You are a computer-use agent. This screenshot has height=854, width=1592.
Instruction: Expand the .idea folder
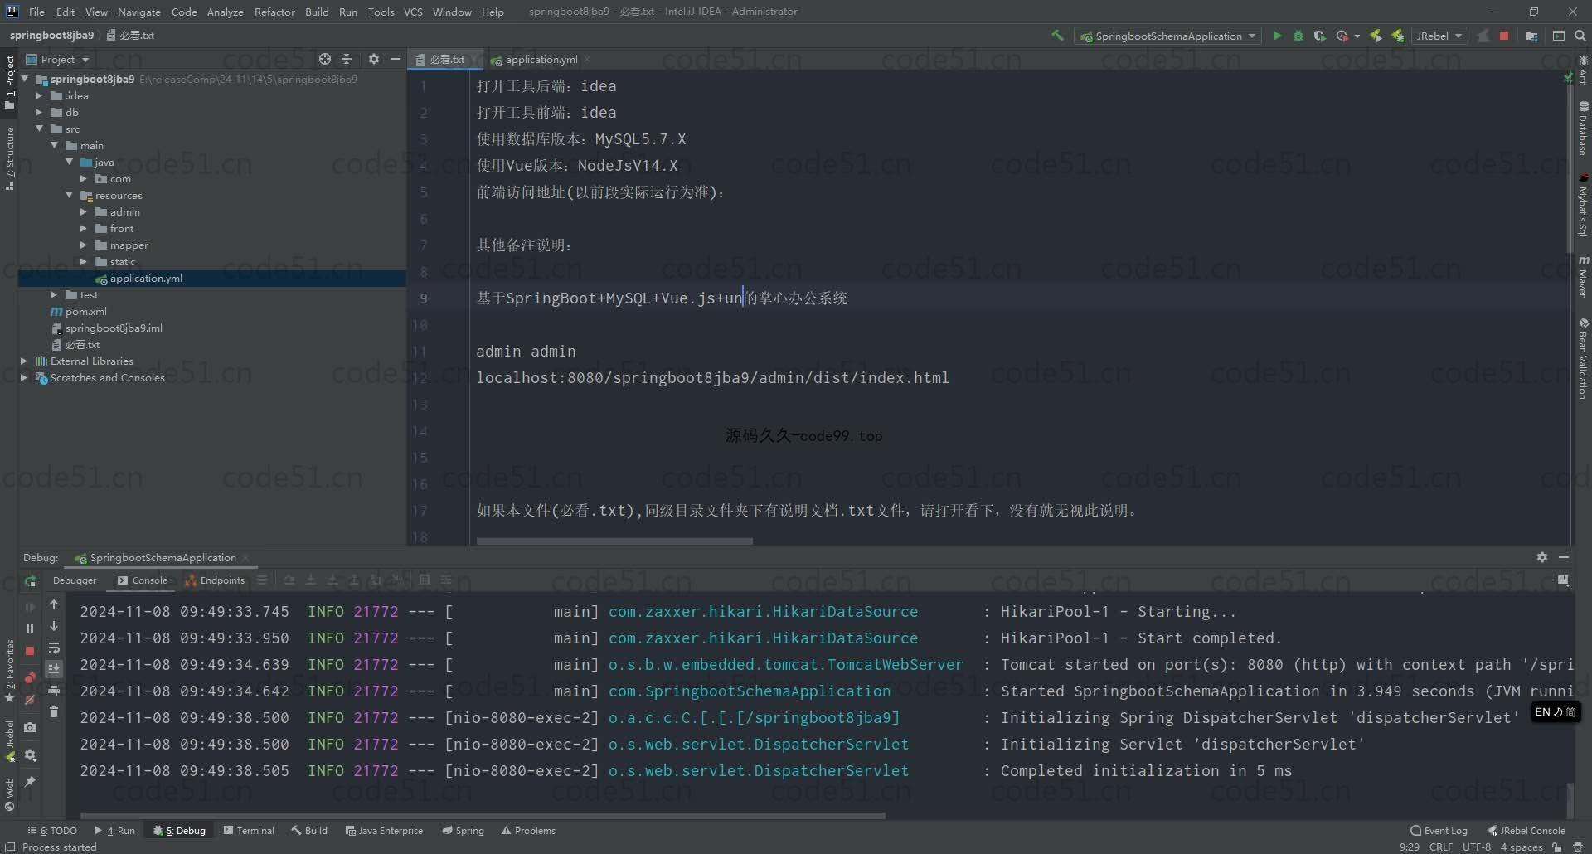coord(38,95)
